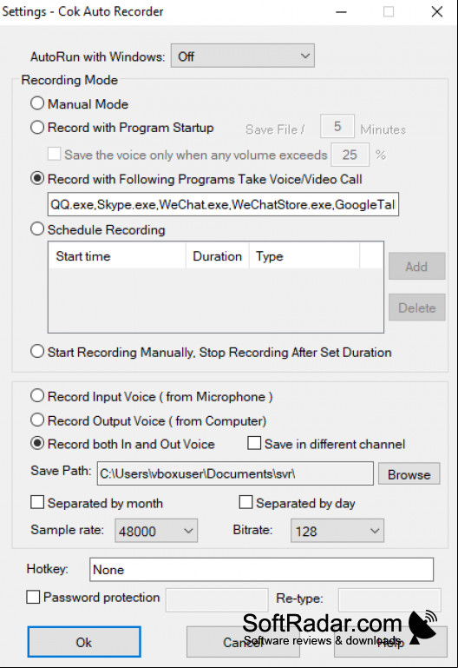Click the Browse button for save path

coord(409,474)
